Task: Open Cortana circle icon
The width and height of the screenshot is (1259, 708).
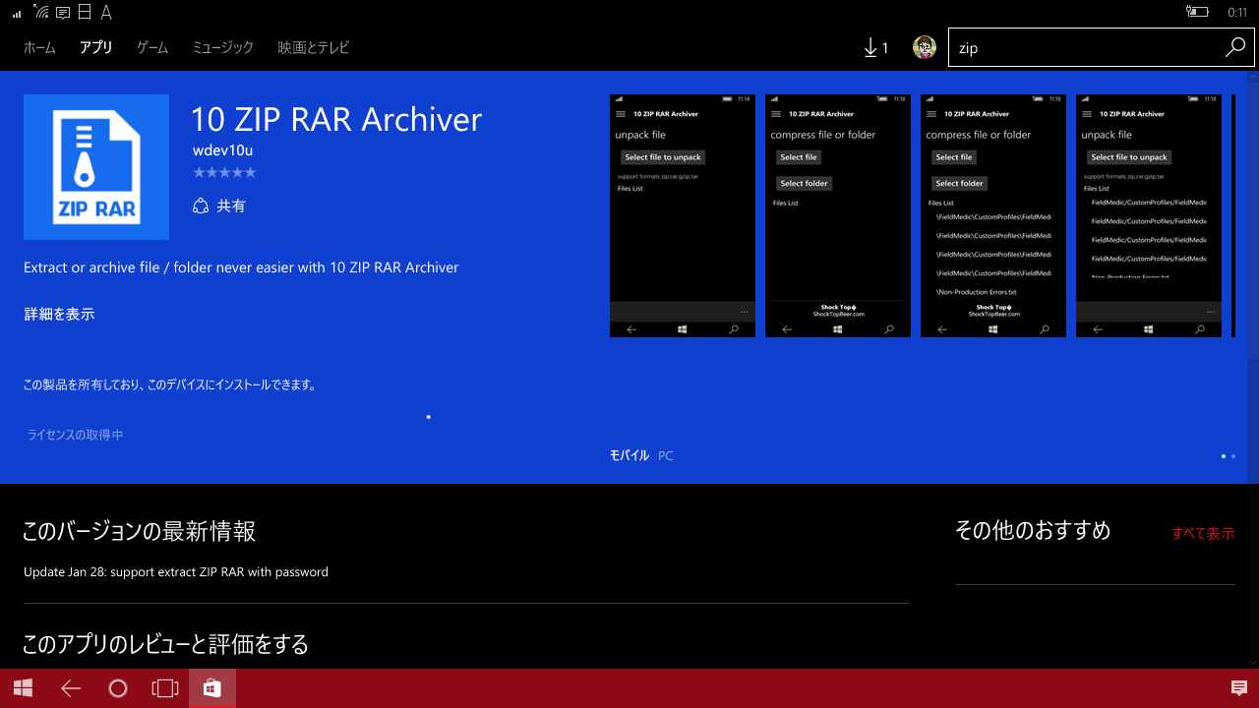Action: pos(118,688)
